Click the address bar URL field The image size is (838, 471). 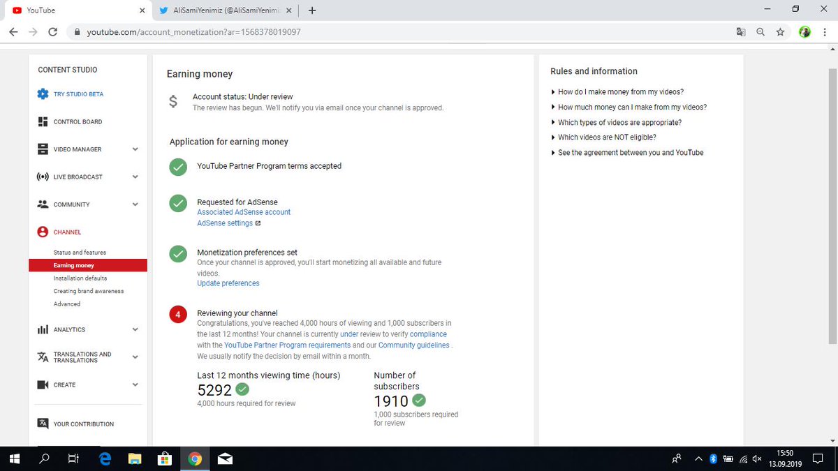click(398, 32)
